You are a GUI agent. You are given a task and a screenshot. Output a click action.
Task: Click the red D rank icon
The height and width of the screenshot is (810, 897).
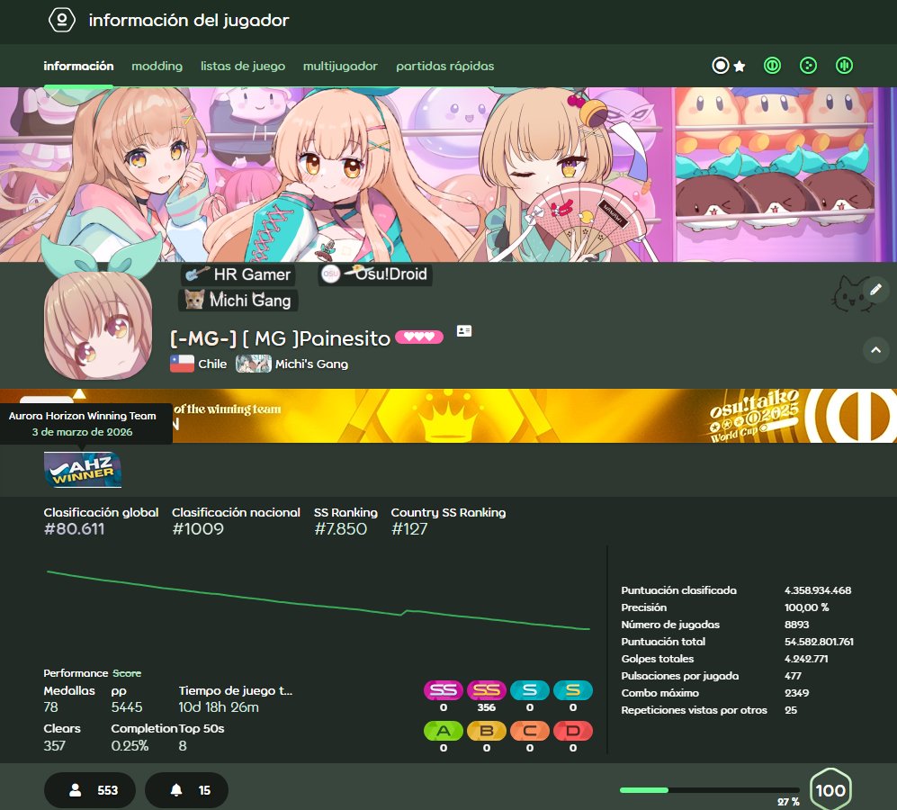tap(572, 731)
